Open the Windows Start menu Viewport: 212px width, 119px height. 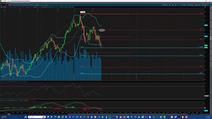tap(26, 117)
